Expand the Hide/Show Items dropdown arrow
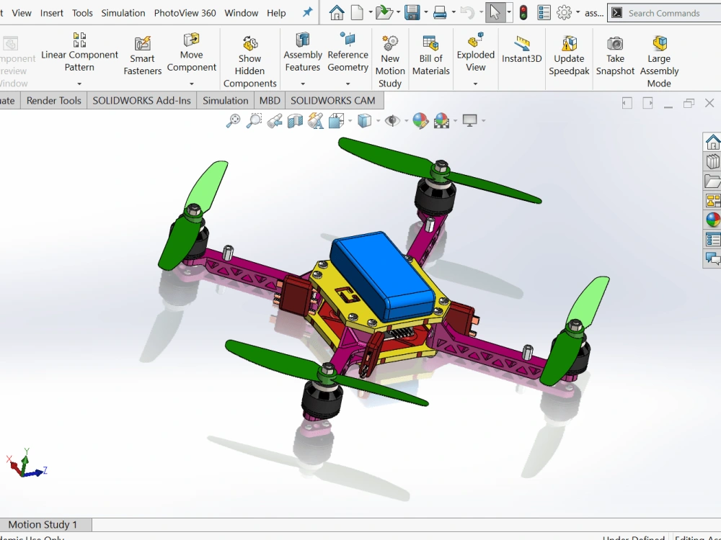 click(x=406, y=121)
